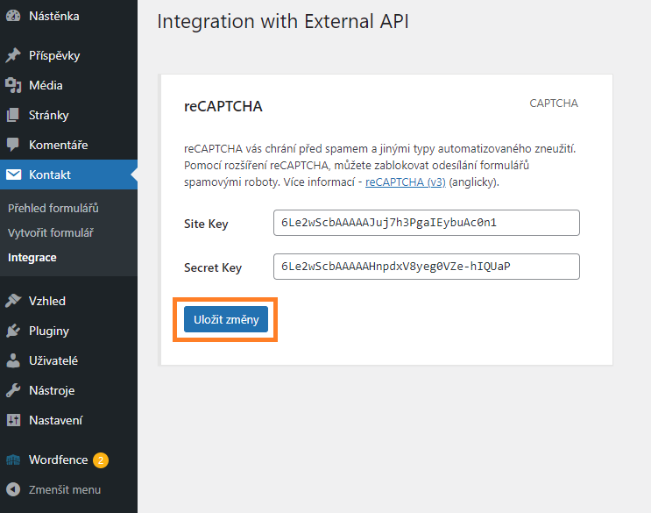Focus the Secret Key input field
Screen dimensions: 651x513
tap(427, 267)
